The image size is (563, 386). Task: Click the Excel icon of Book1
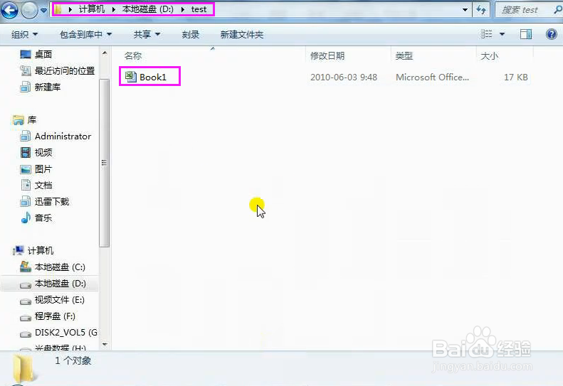point(131,76)
